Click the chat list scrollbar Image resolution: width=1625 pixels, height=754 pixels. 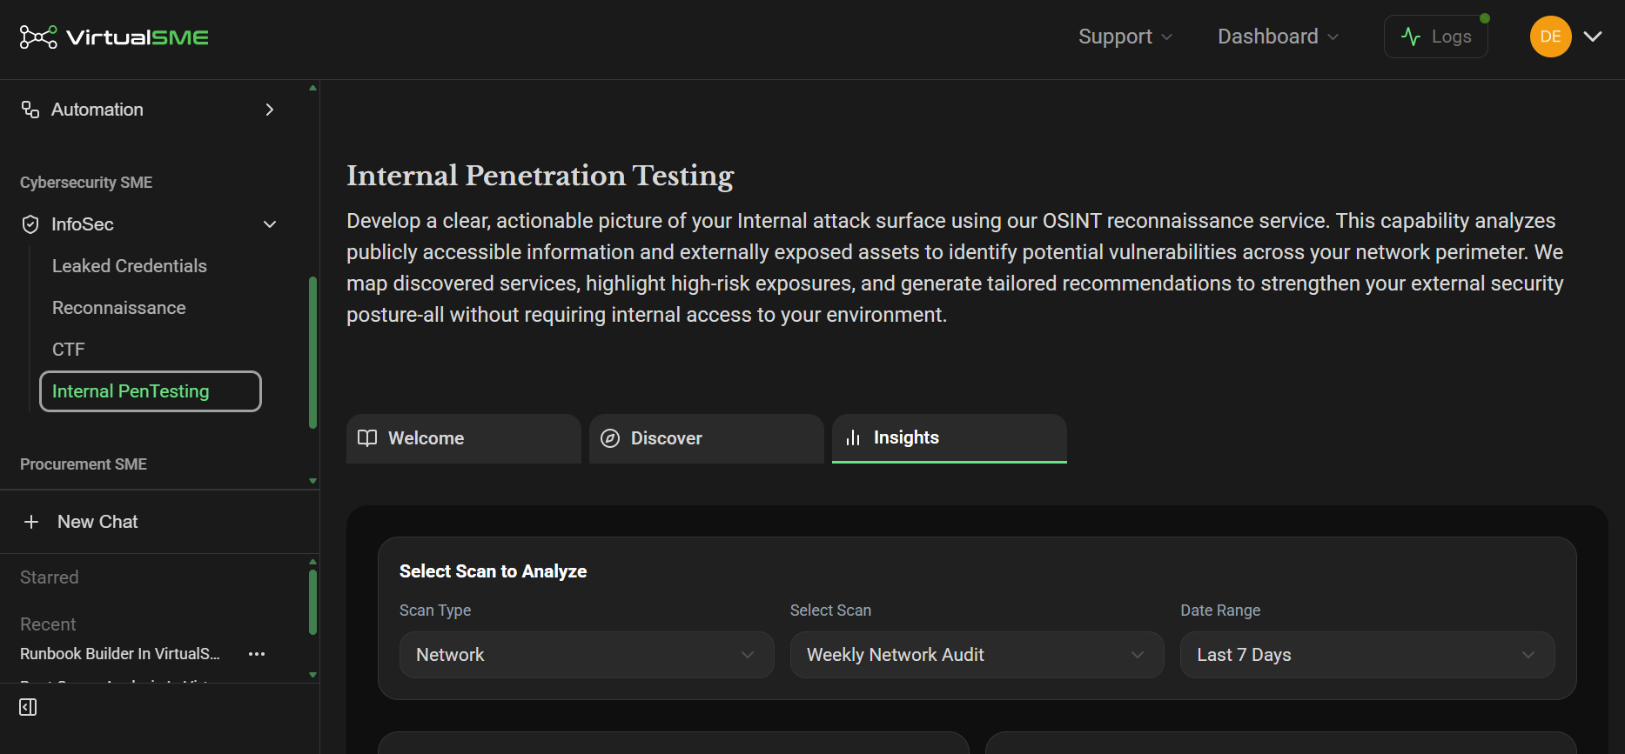tap(312, 602)
